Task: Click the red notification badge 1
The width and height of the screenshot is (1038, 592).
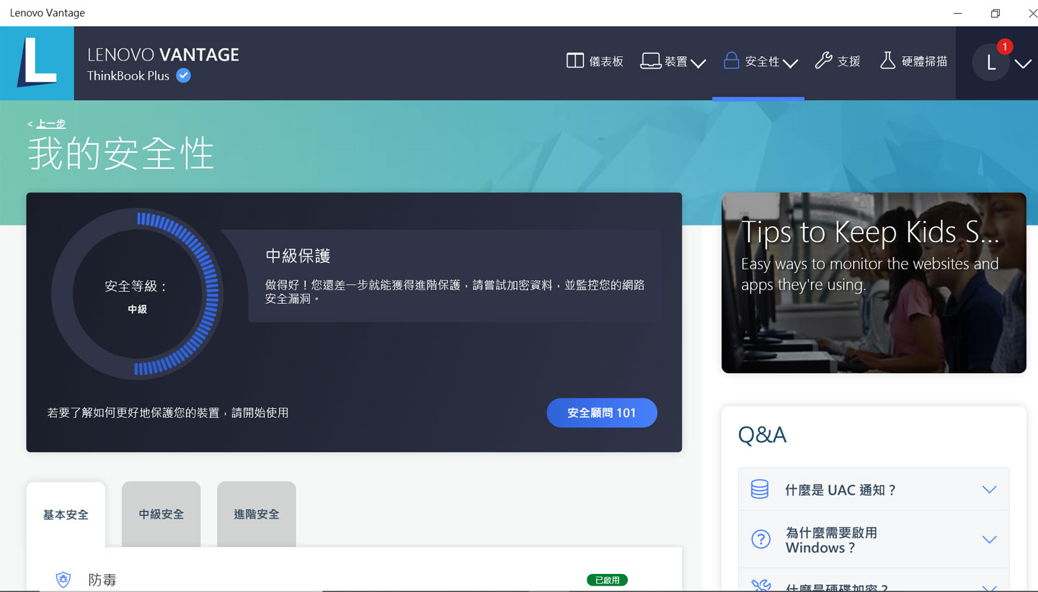Action: [1005, 46]
